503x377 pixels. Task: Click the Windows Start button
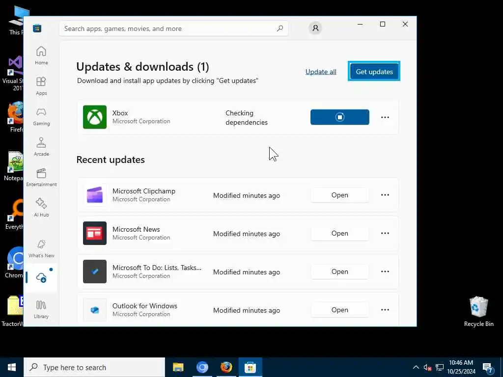tap(12, 367)
